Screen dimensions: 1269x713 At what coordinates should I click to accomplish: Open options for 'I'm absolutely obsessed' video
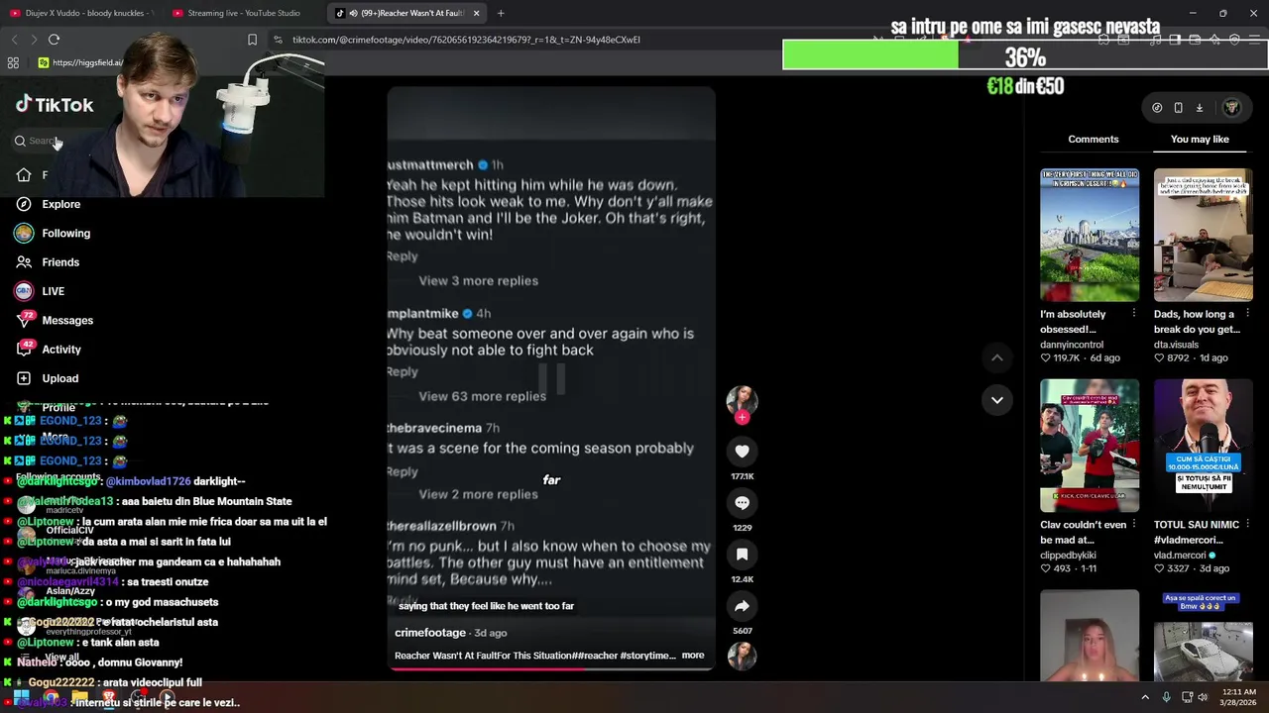coord(1133,314)
